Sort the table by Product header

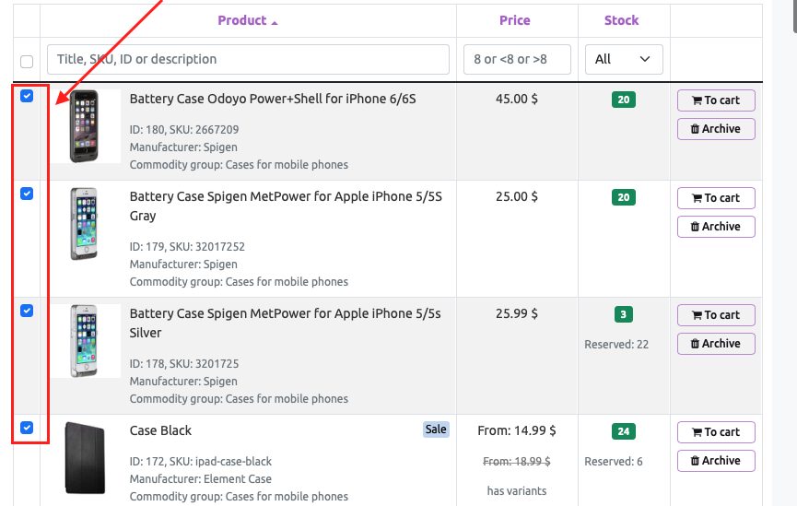coord(242,20)
